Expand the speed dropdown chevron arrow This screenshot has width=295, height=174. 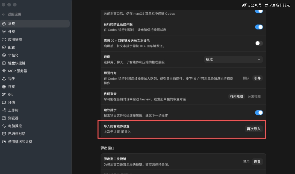click(x=259, y=59)
